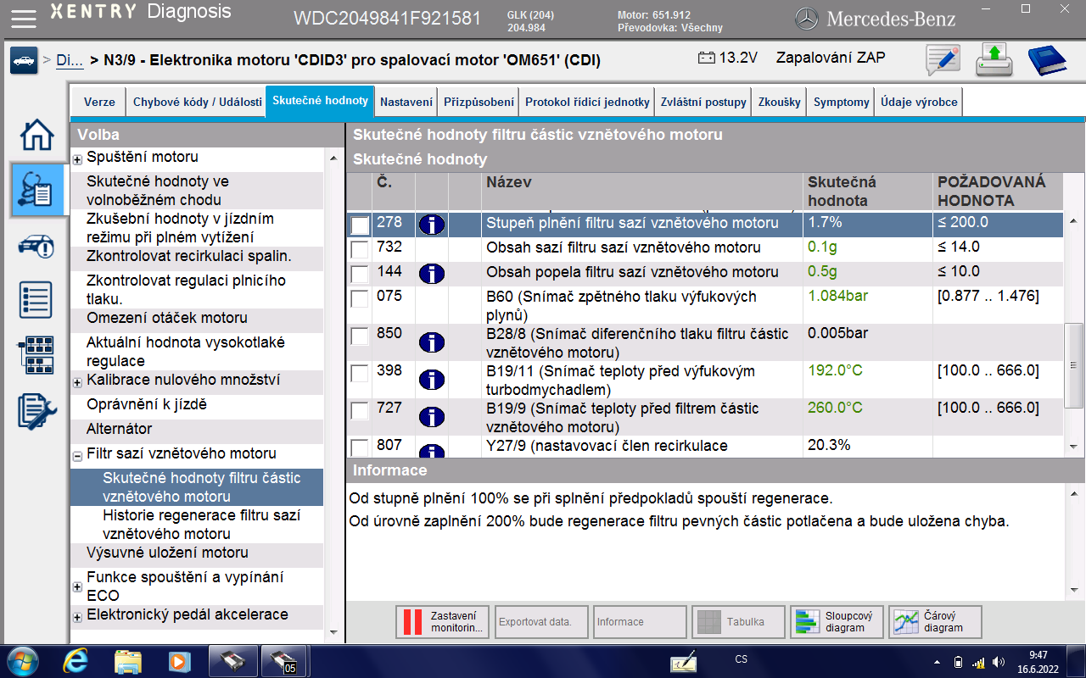
Task: Show info for row 807 Y27/9
Action: click(x=432, y=451)
